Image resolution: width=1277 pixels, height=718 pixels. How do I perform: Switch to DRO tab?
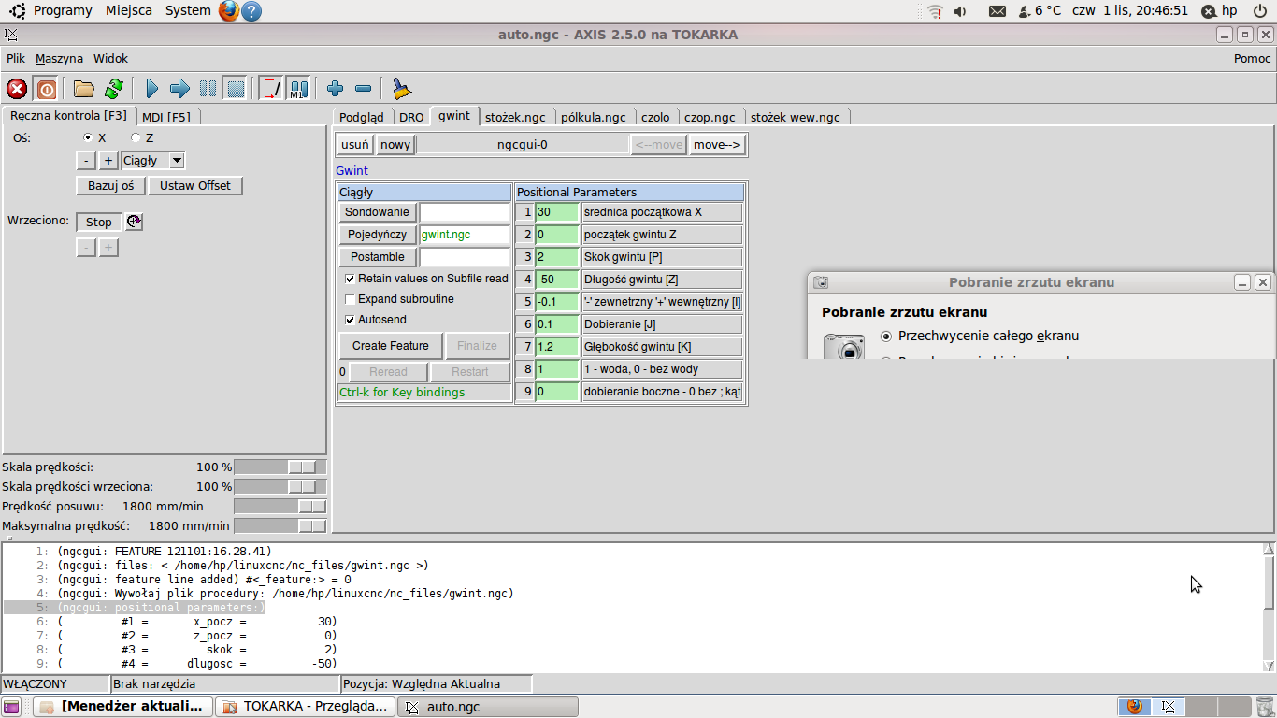(x=411, y=117)
